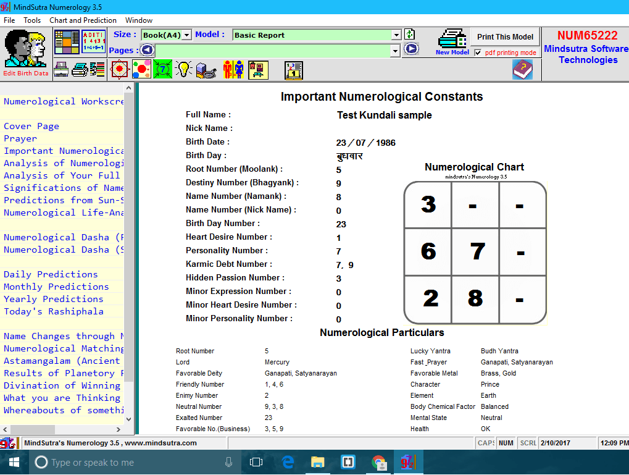Click the sidebar horizontal scroll left arrow

pyautogui.click(x=5, y=429)
